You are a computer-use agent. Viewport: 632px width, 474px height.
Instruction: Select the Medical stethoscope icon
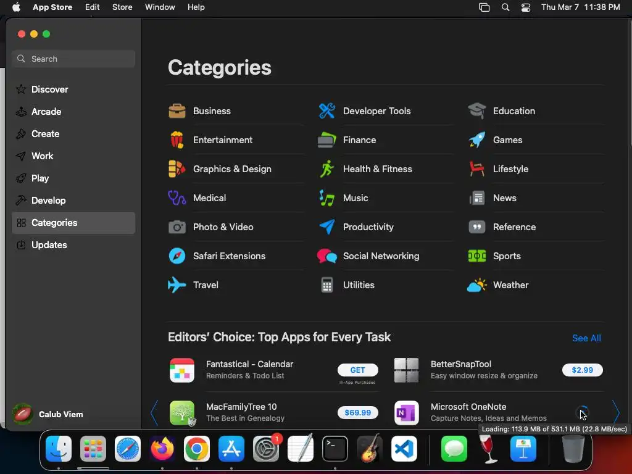[x=177, y=198]
